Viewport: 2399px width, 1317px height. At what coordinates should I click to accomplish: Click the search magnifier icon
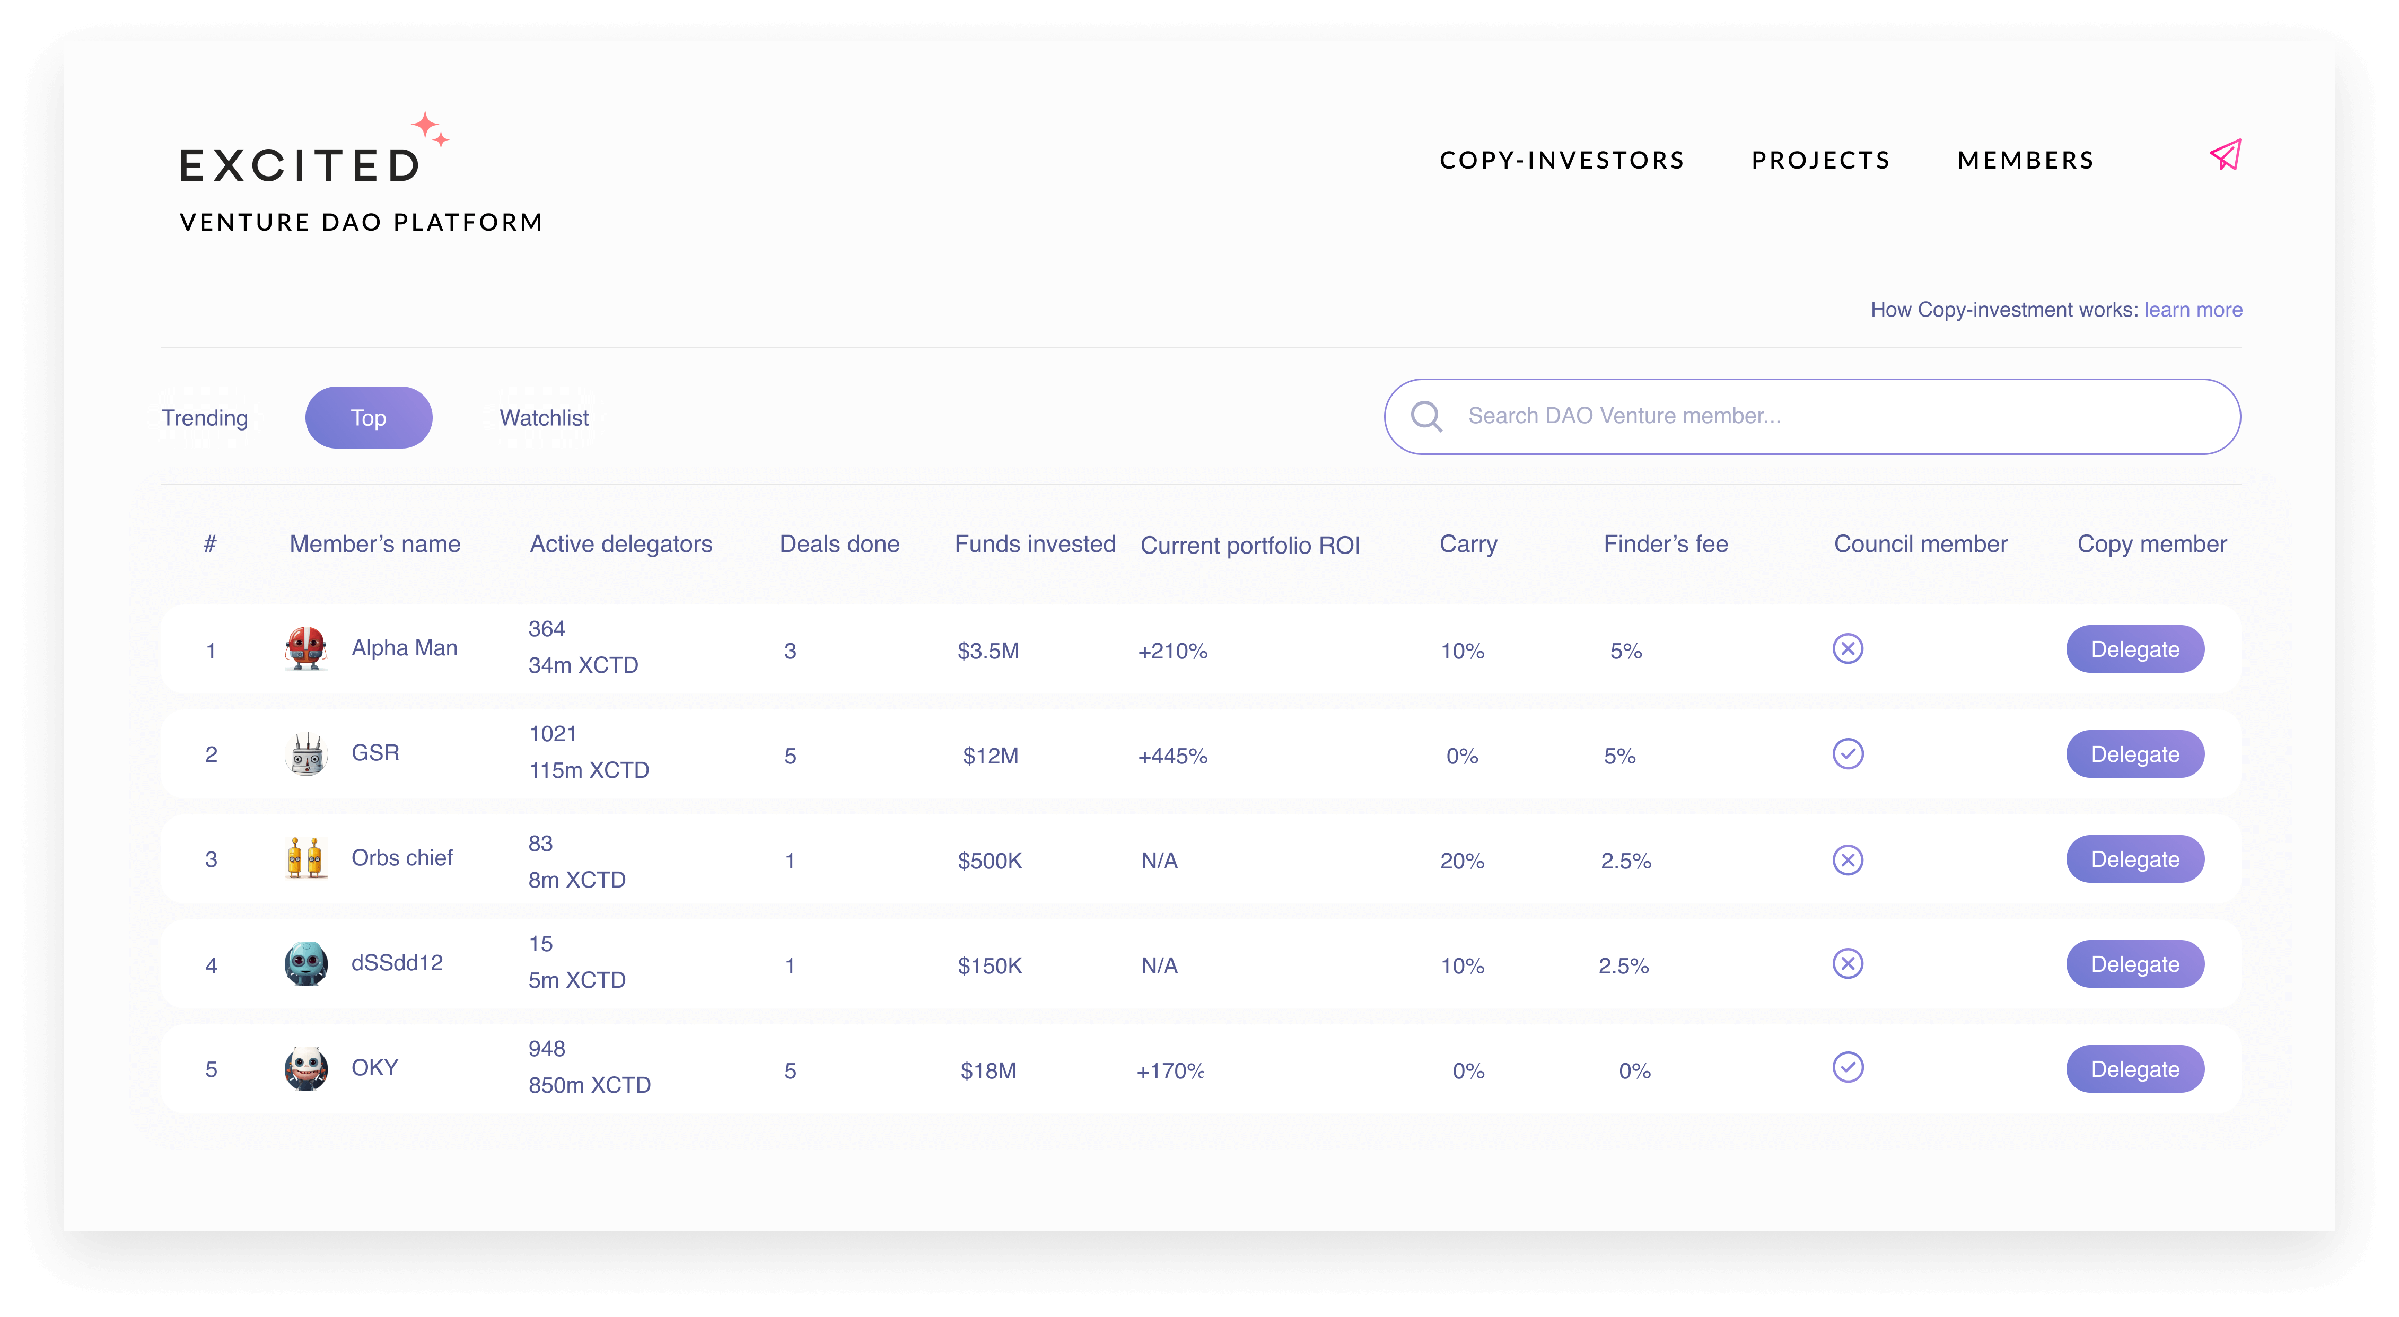(x=1426, y=416)
